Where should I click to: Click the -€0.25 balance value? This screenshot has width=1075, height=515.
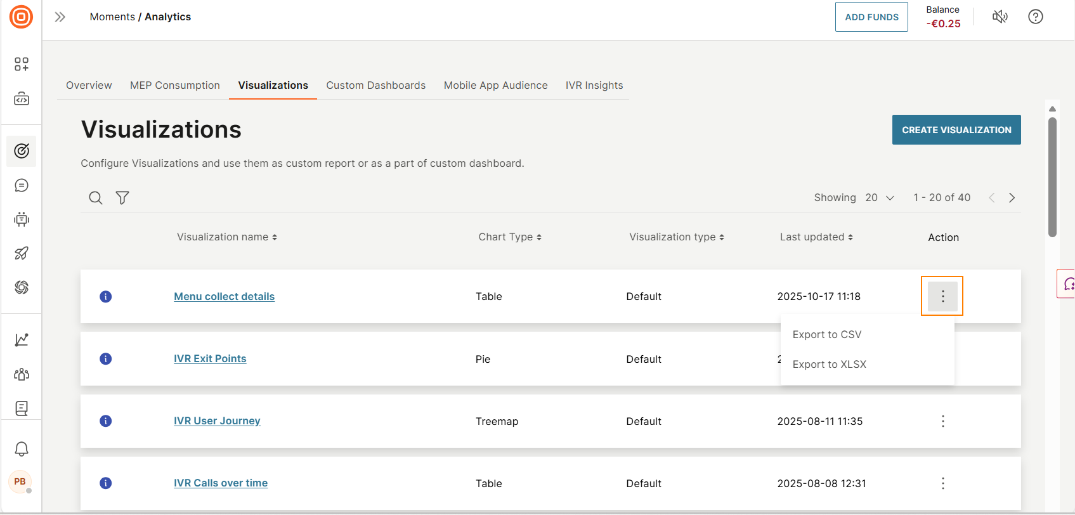point(943,23)
